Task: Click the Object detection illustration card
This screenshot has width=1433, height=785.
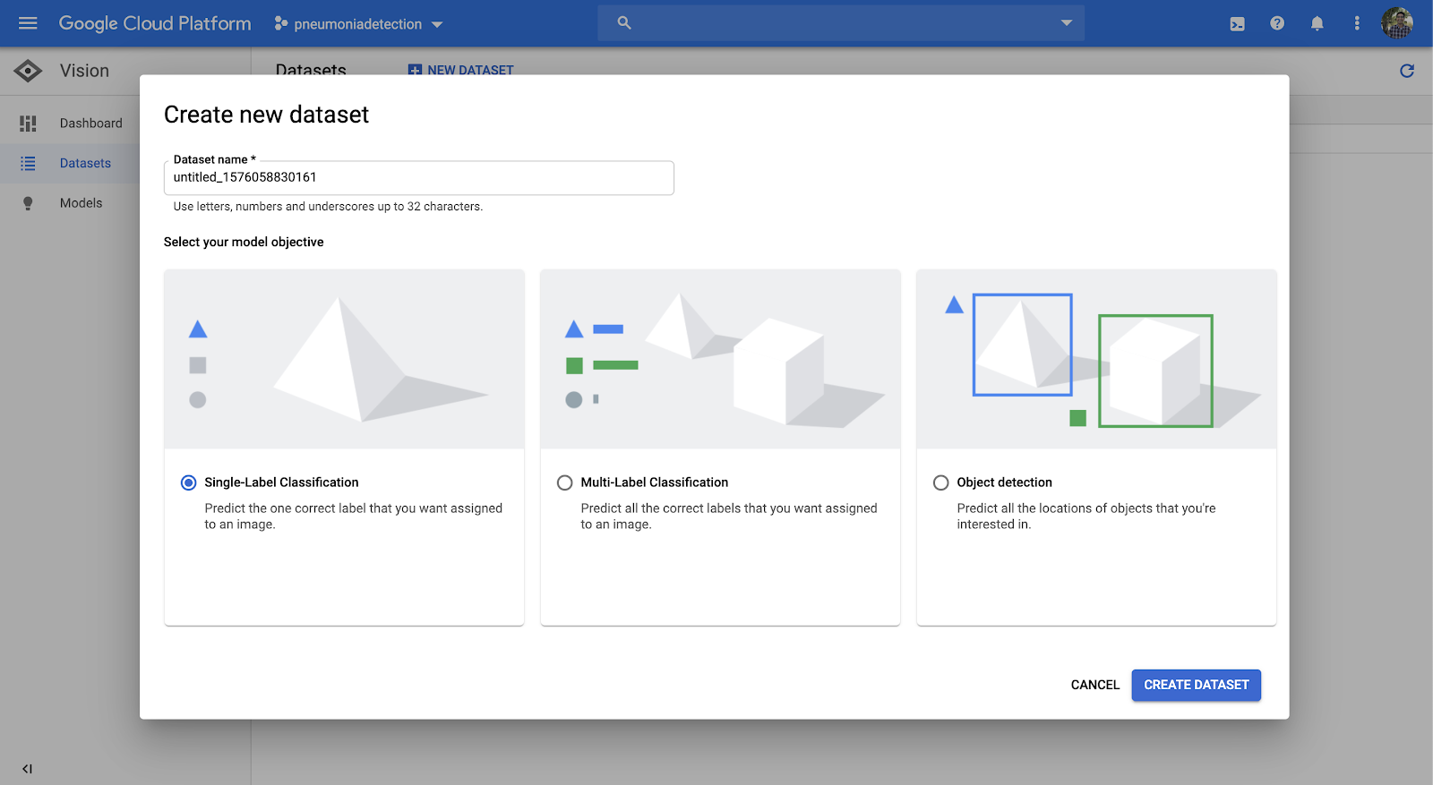Action: click(1096, 359)
